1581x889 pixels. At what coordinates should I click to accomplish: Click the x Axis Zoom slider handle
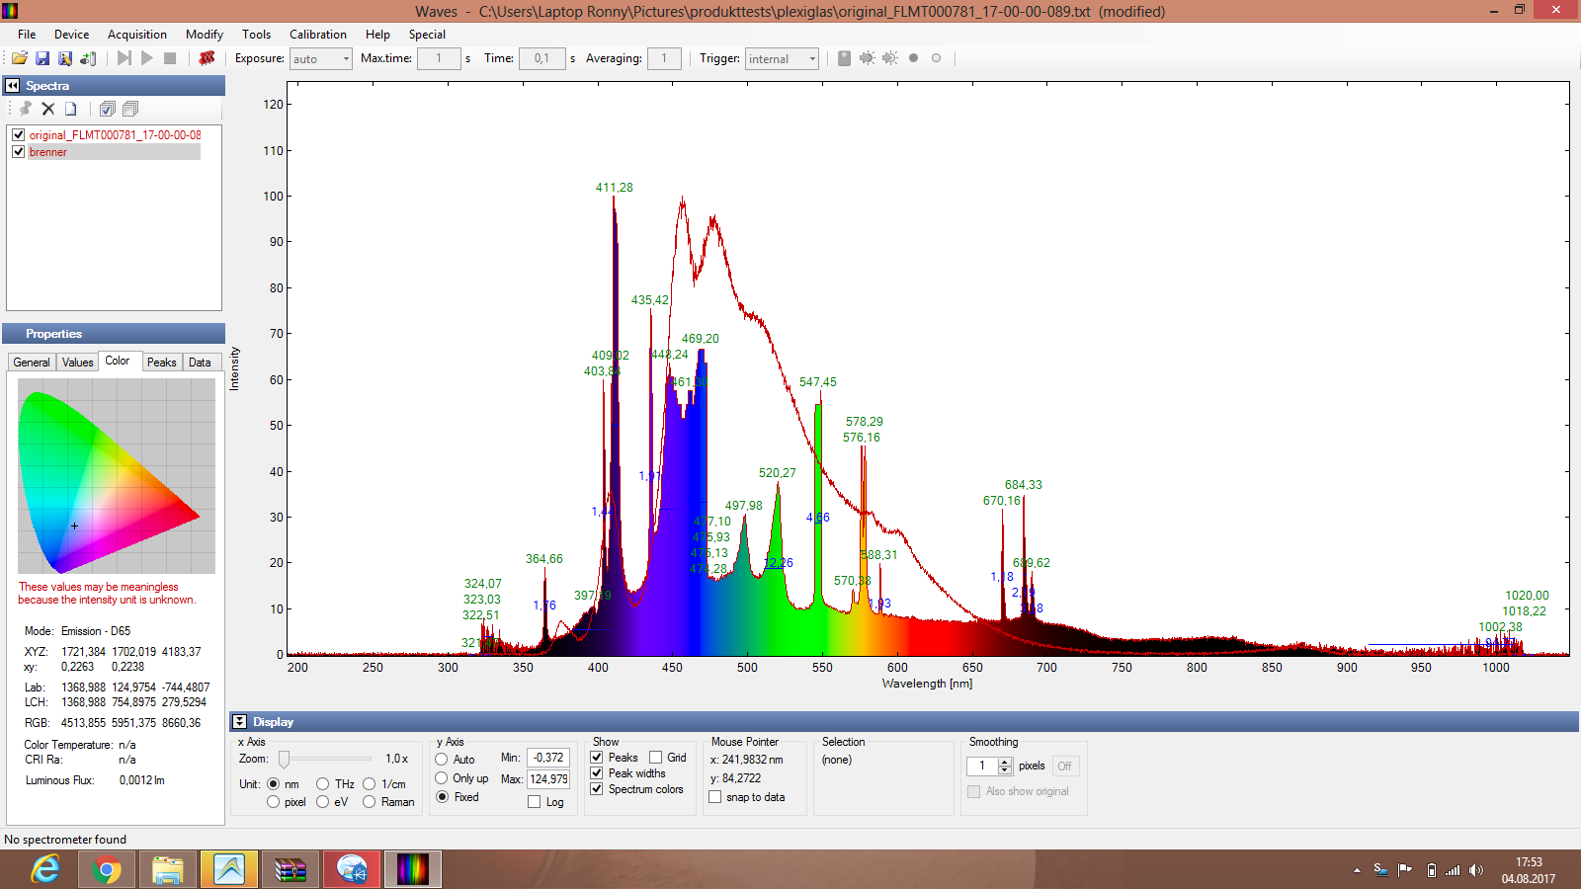point(284,759)
